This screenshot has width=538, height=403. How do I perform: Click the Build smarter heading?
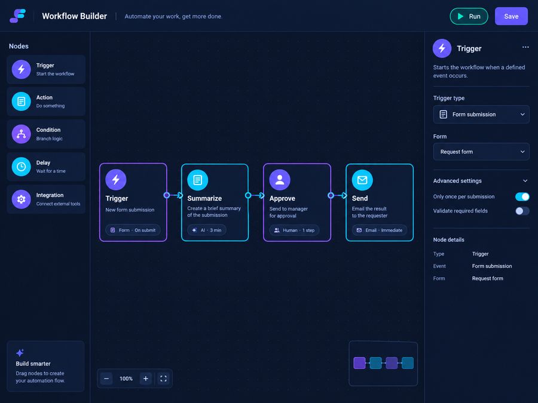33,364
